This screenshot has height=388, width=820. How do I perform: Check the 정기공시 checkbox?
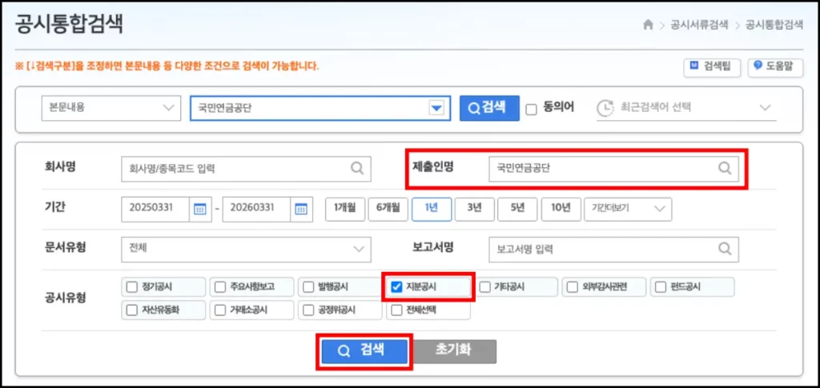[x=131, y=286]
